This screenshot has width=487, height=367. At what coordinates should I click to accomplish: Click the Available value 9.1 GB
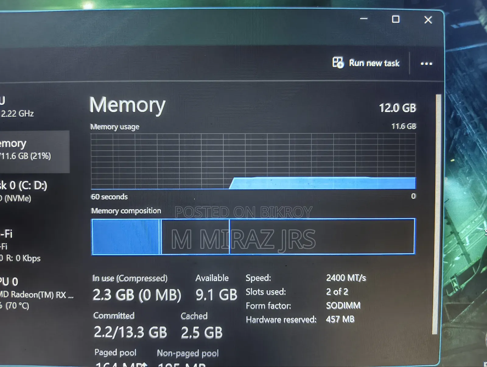[216, 295]
